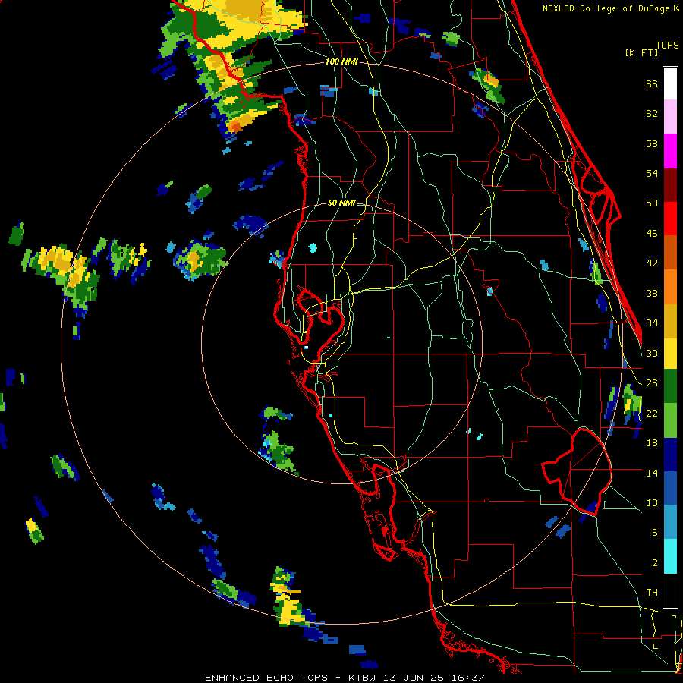The image size is (683, 683).
Task: Click the '66' legend value
Action: coord(652,83)
